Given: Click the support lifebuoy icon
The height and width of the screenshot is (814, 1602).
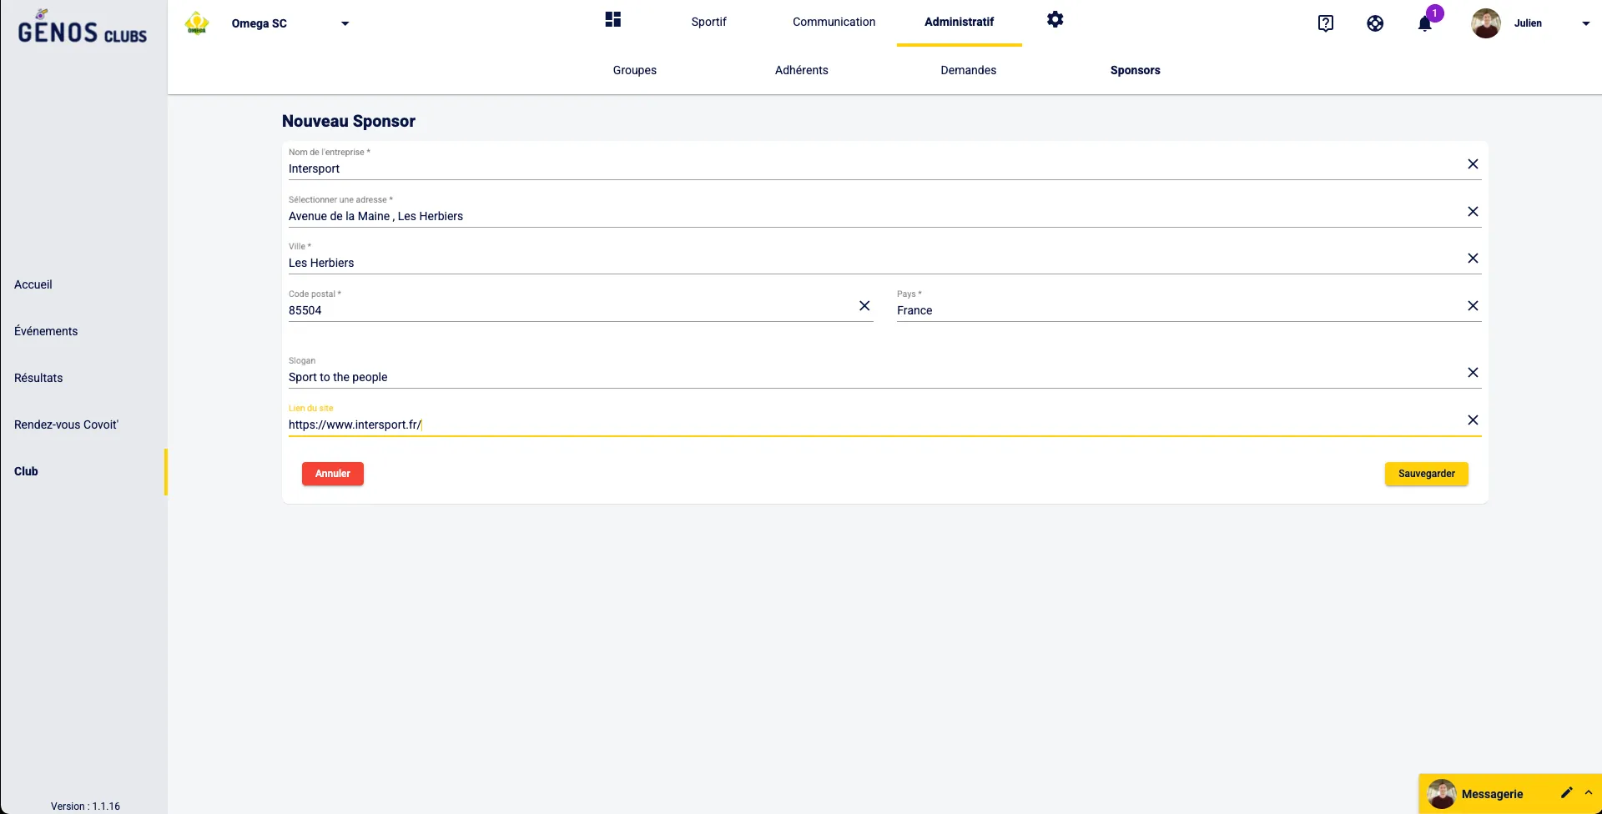Looking at the screenshot, I should coord(1375,23).
